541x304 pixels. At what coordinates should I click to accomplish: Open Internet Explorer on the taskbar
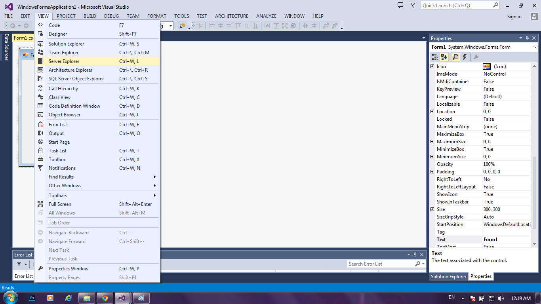(69, 298)
